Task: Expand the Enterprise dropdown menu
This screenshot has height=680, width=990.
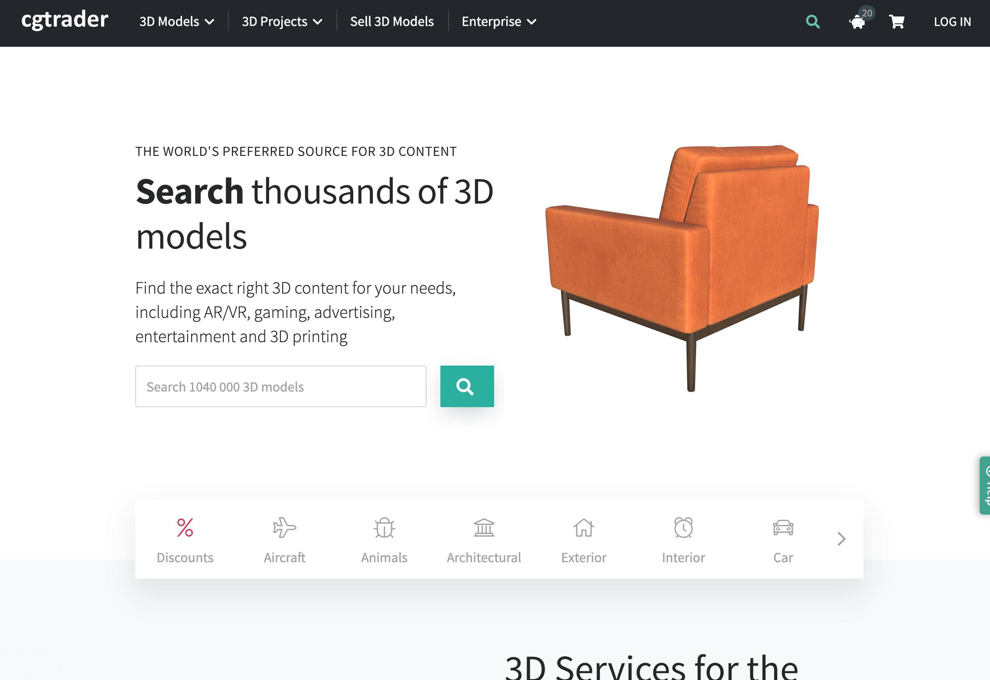Action: (498, 21)
